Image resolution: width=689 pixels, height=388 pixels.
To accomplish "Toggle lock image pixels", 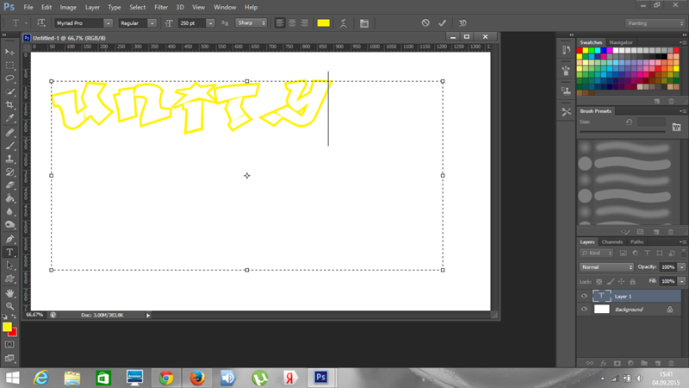I will 611,282.
